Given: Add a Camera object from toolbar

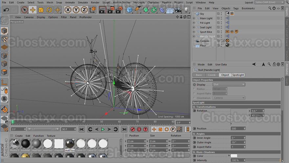Looking at the screenshot, I should pos(178,10).
